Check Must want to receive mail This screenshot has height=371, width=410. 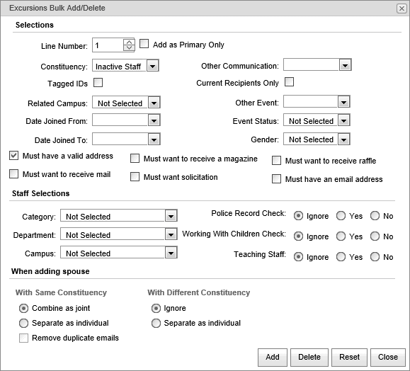coord(14,174)
